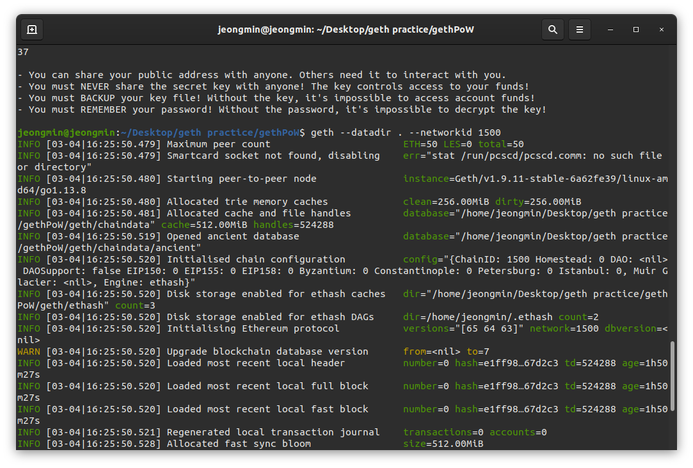Minimize the terminal window
The height and width of the screenshot is (468, 693).
610,29
